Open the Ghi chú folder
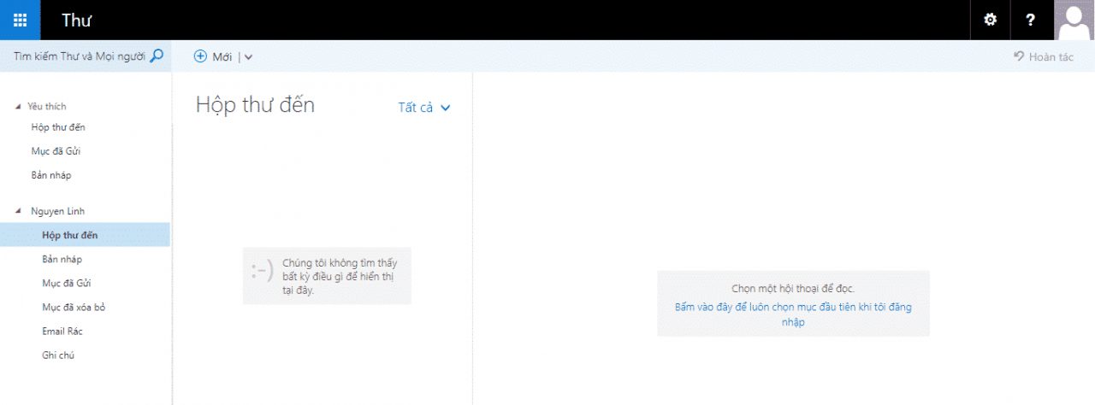Screen dimensions: 1095x405 pos(58,355)
